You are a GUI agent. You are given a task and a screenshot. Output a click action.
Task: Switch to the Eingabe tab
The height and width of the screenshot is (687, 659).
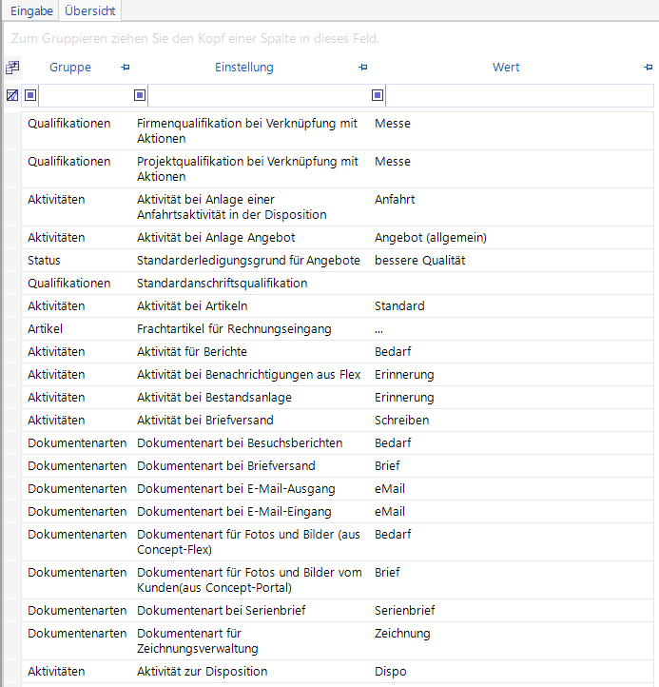coord(31,10)
